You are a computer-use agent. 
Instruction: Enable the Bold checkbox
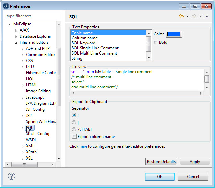tap(156, 42)
